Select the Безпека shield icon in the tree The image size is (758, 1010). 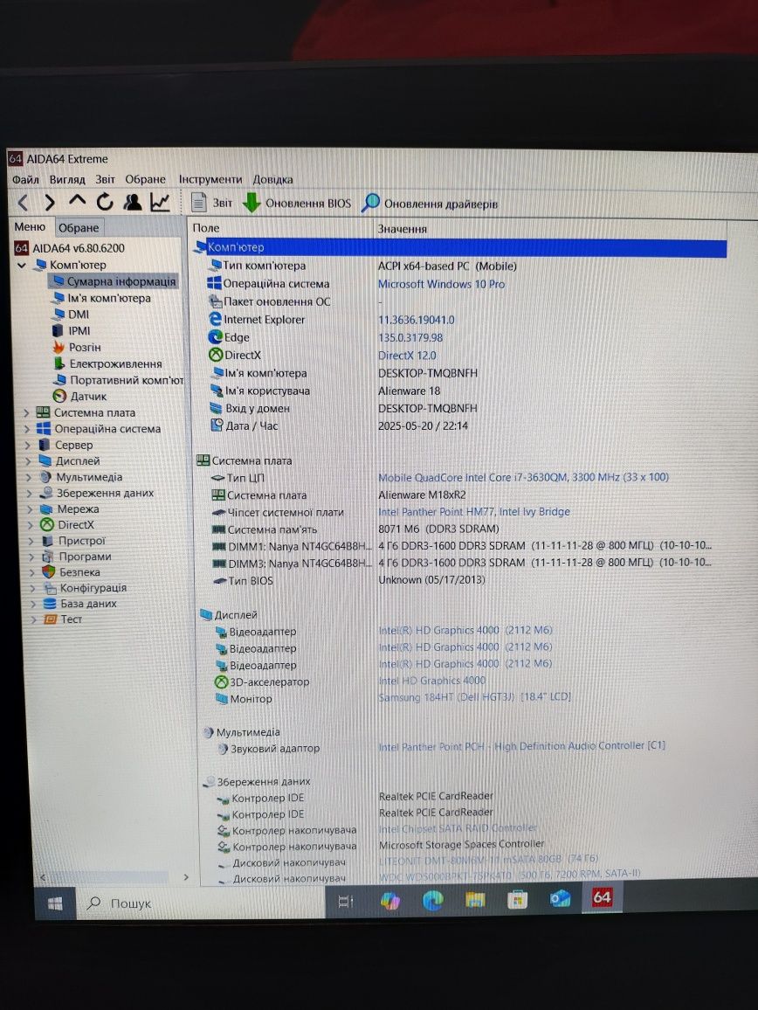pos(49,571)
